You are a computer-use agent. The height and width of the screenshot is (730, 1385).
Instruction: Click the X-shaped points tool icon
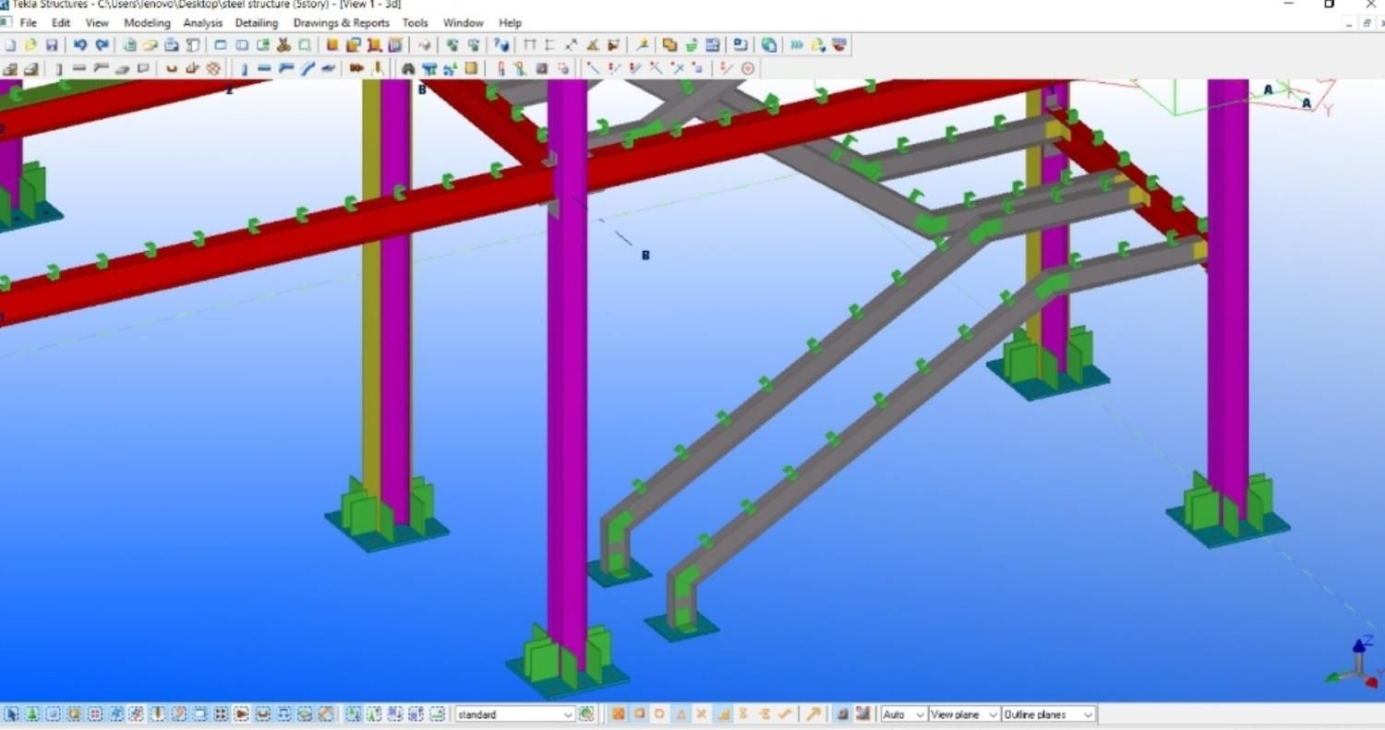click(677, 68)
